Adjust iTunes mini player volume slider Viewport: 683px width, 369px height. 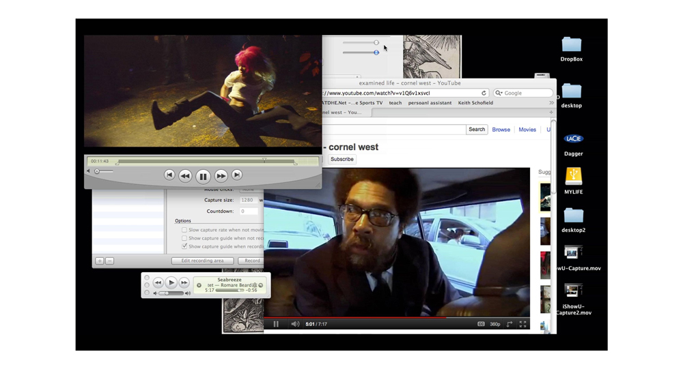click(171, 293)
